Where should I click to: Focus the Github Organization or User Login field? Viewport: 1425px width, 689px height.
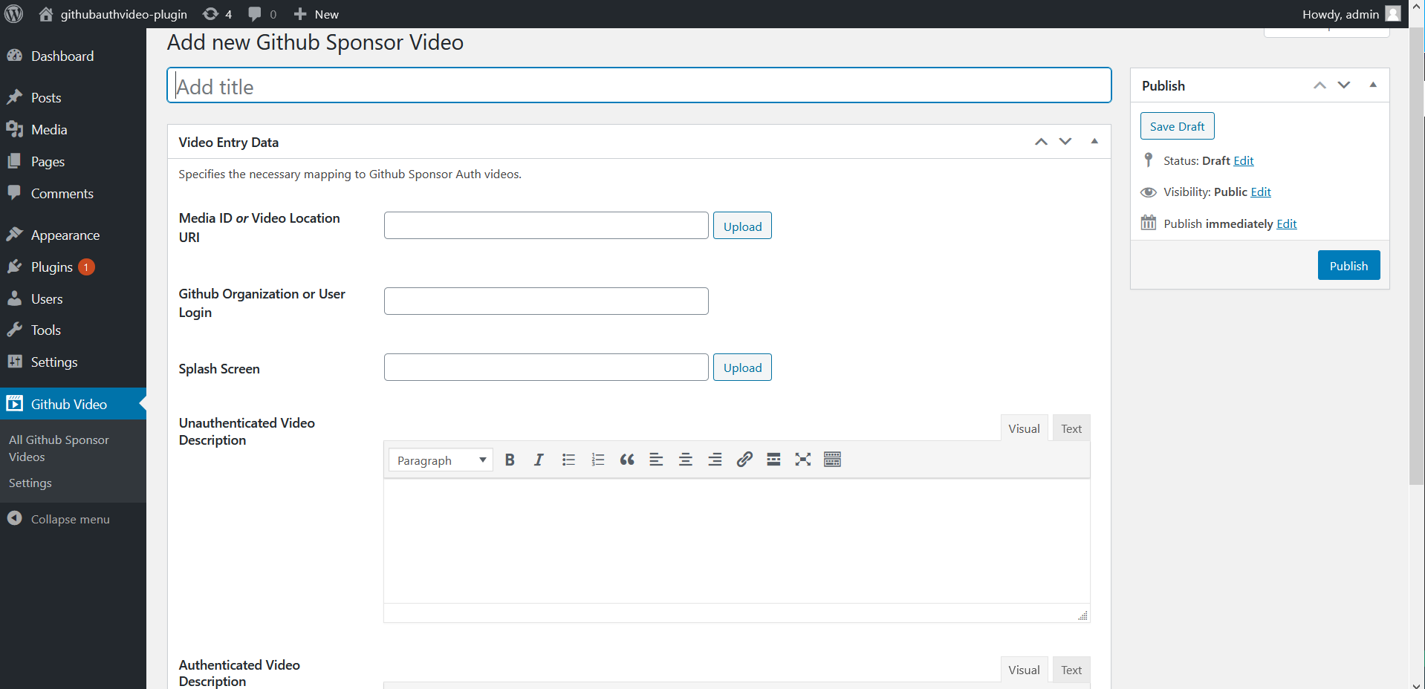[546, 301]
